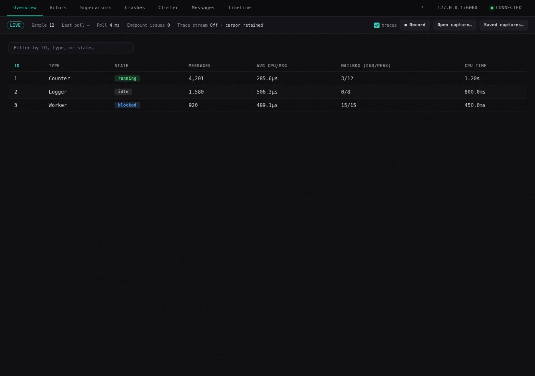This screenshot has width=535, height=376.
Task: Click the 4,201 messages value
Action: point(196,79)
